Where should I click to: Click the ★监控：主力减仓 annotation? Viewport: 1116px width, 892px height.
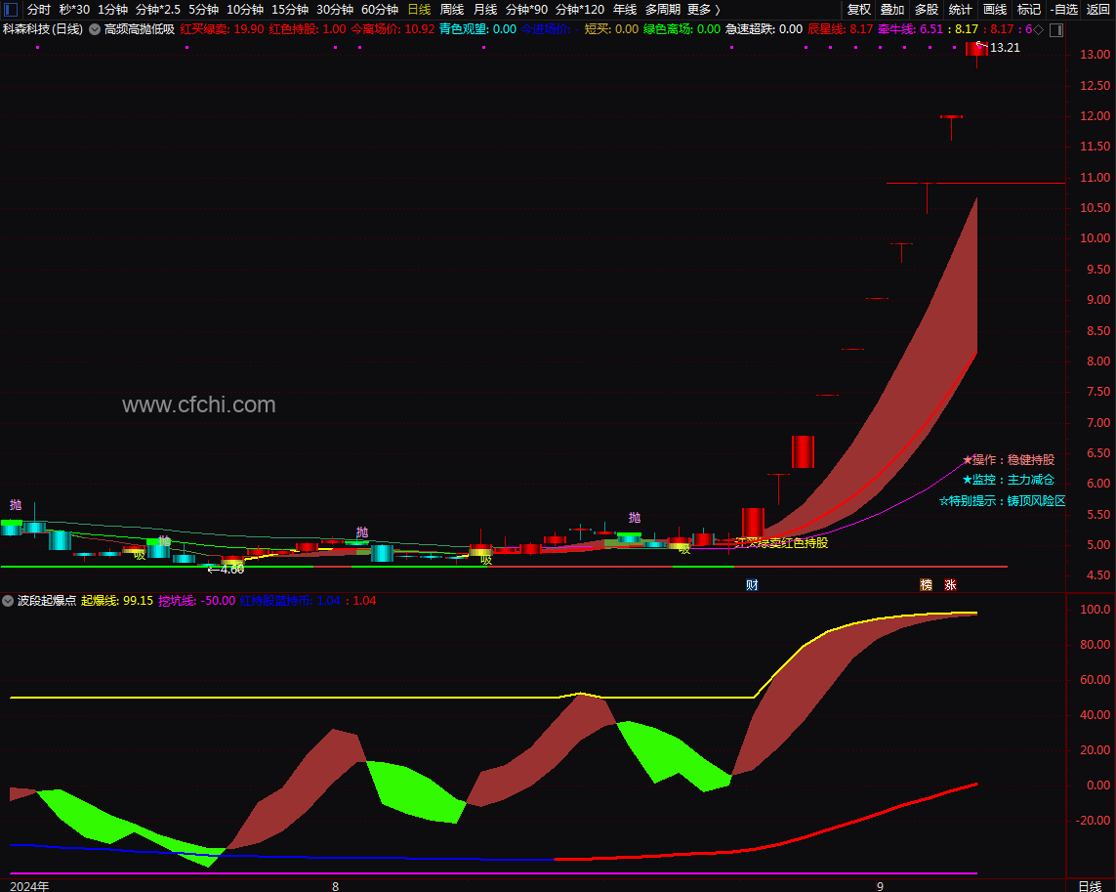[1009, 480]
